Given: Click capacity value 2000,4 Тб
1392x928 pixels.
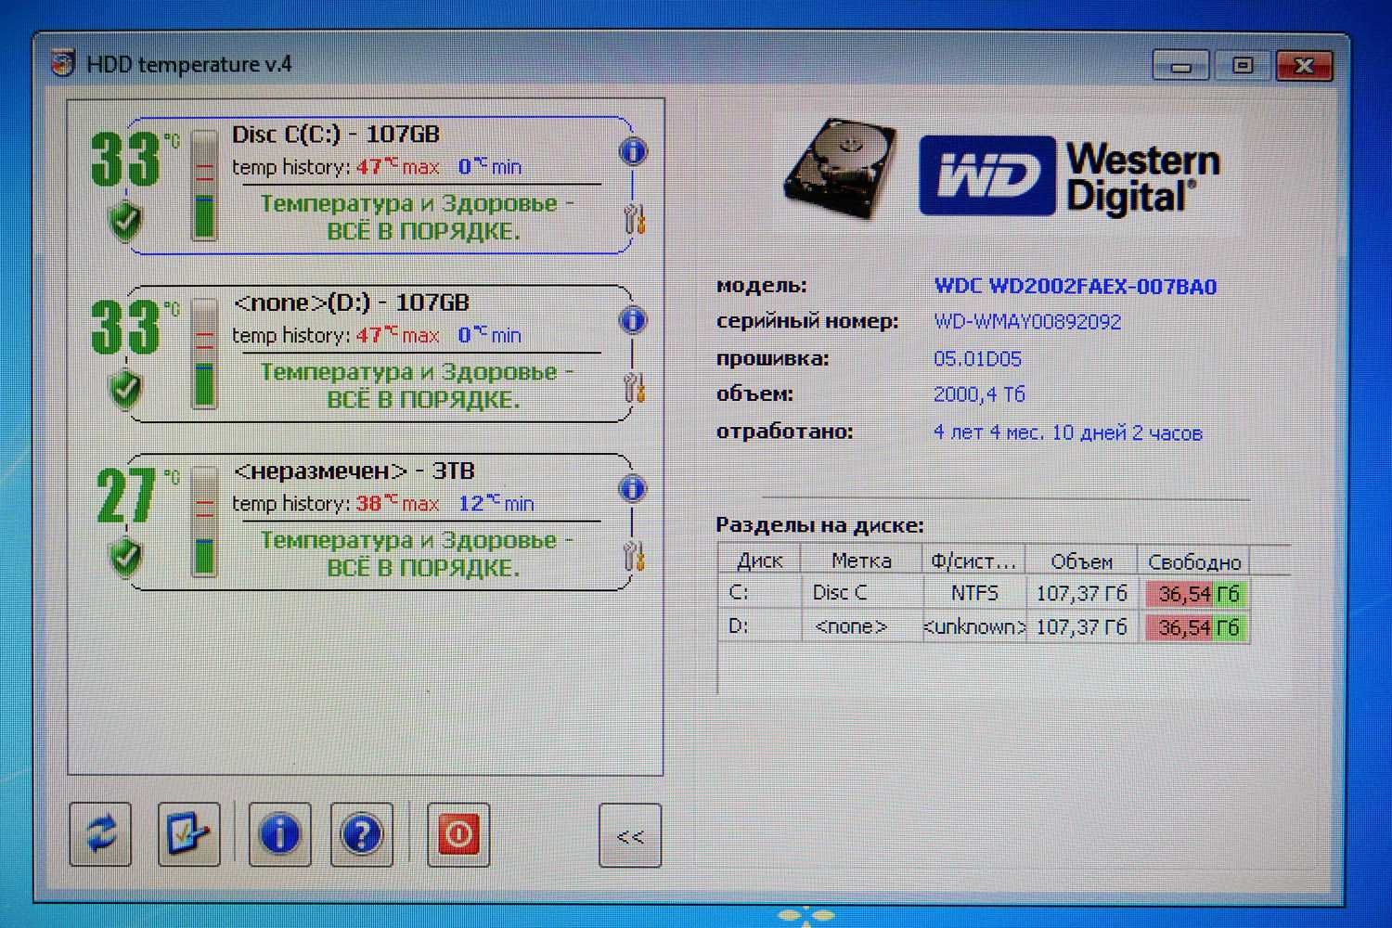Looking at the screenshot, I should (x=979, y=394).
